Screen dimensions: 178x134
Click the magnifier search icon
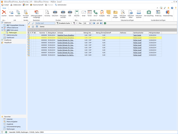(33, 23)
